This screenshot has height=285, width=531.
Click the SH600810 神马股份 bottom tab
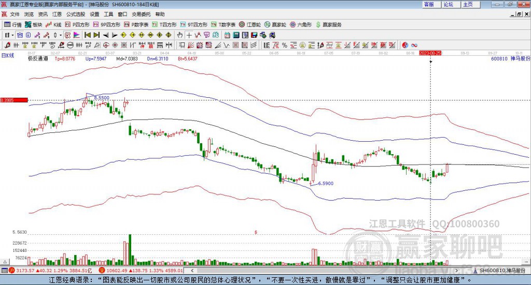pos(499,271)
